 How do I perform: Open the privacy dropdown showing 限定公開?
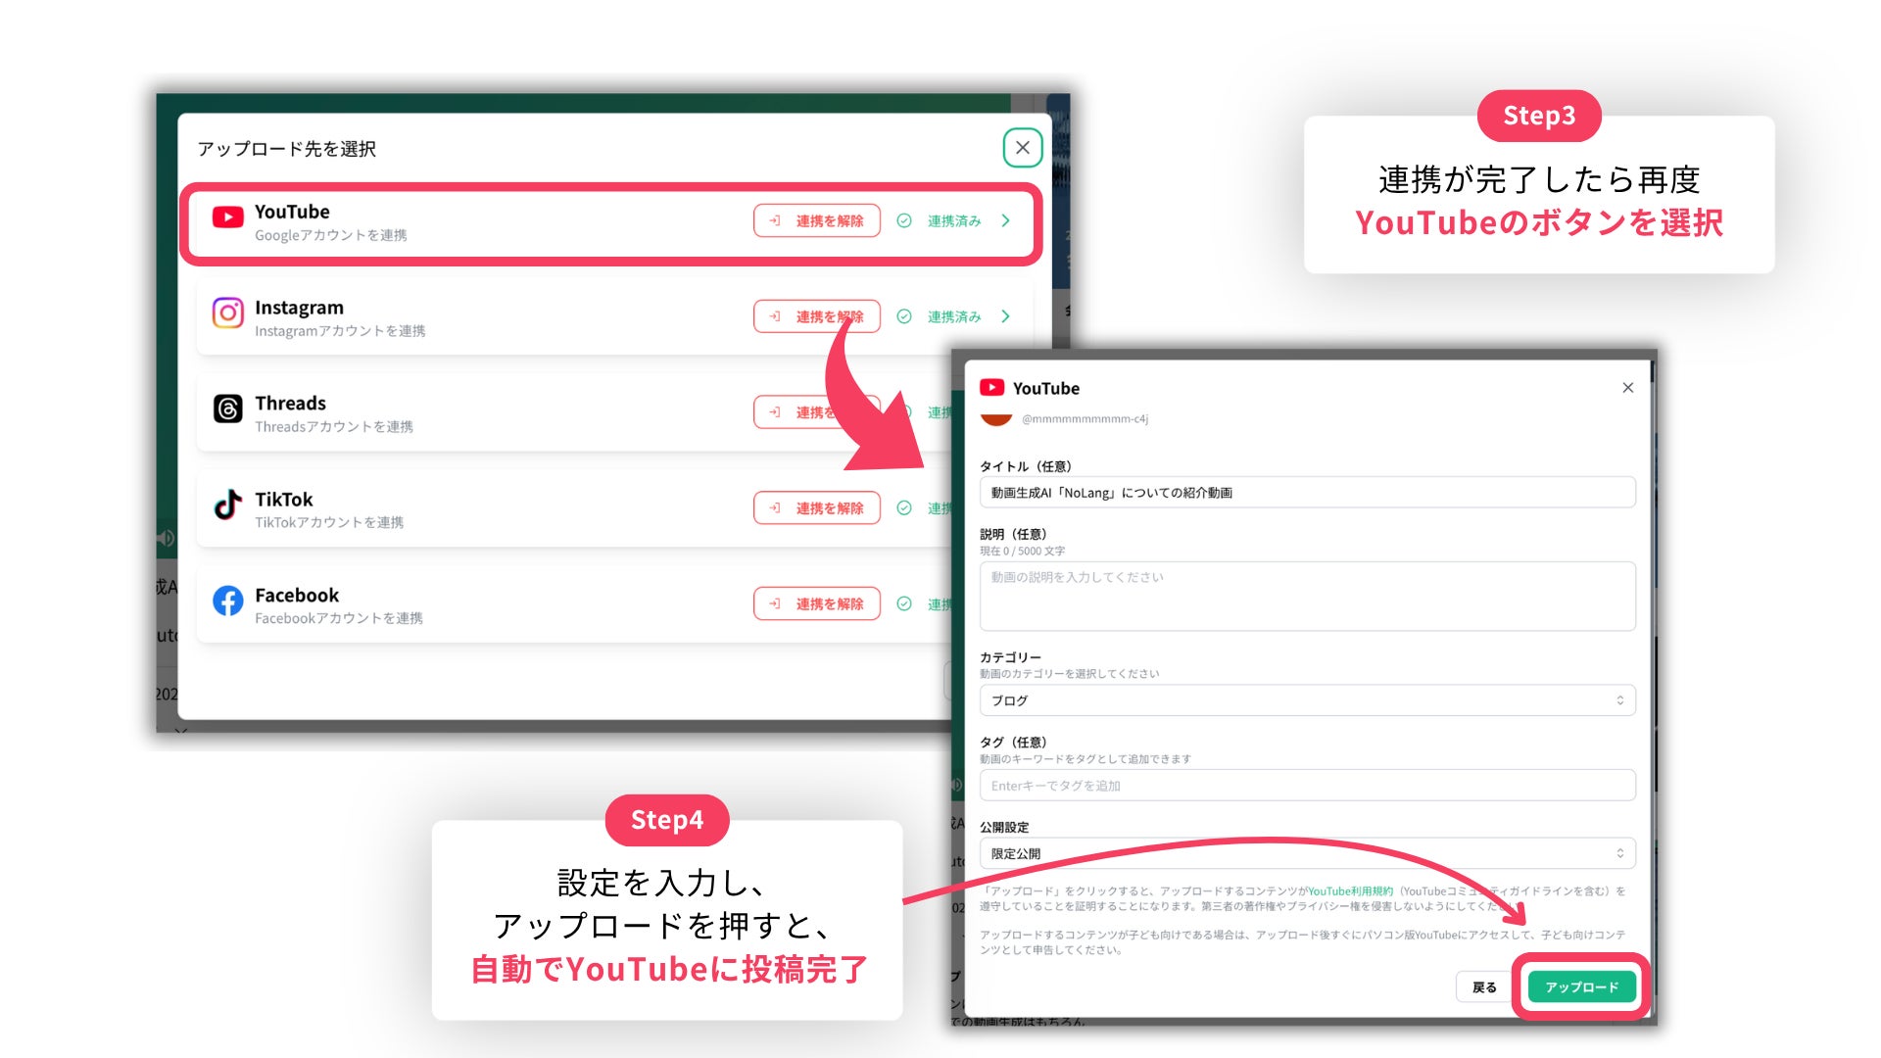click(1307, 853)
